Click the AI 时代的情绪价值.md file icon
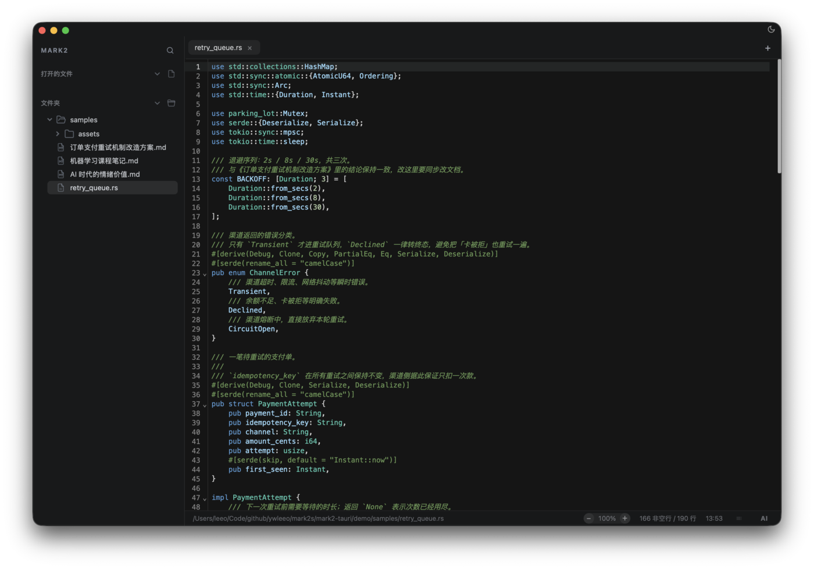The width and height of the screenshot is (814, 569). click(x=60, y=174)
